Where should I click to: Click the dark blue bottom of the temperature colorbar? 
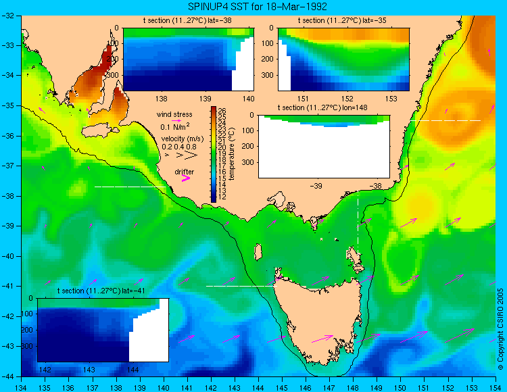coord(214,199)
